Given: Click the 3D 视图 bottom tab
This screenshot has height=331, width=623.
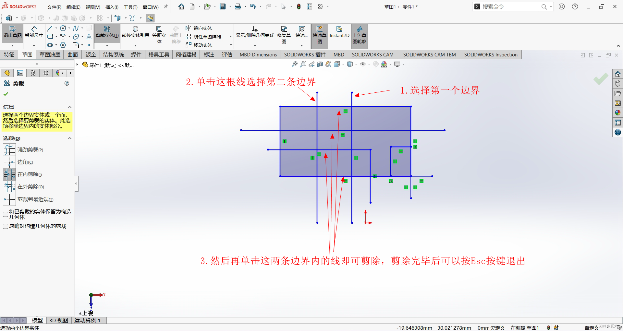Looking at the screenshot, I should click(x=59, y=320).
